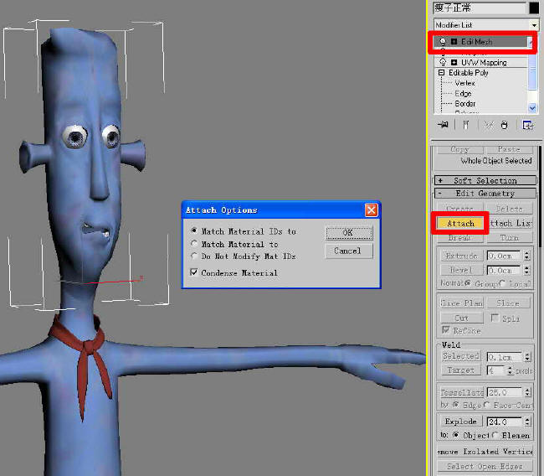Click the black object color swatch
544x476 pixels.
534,8
